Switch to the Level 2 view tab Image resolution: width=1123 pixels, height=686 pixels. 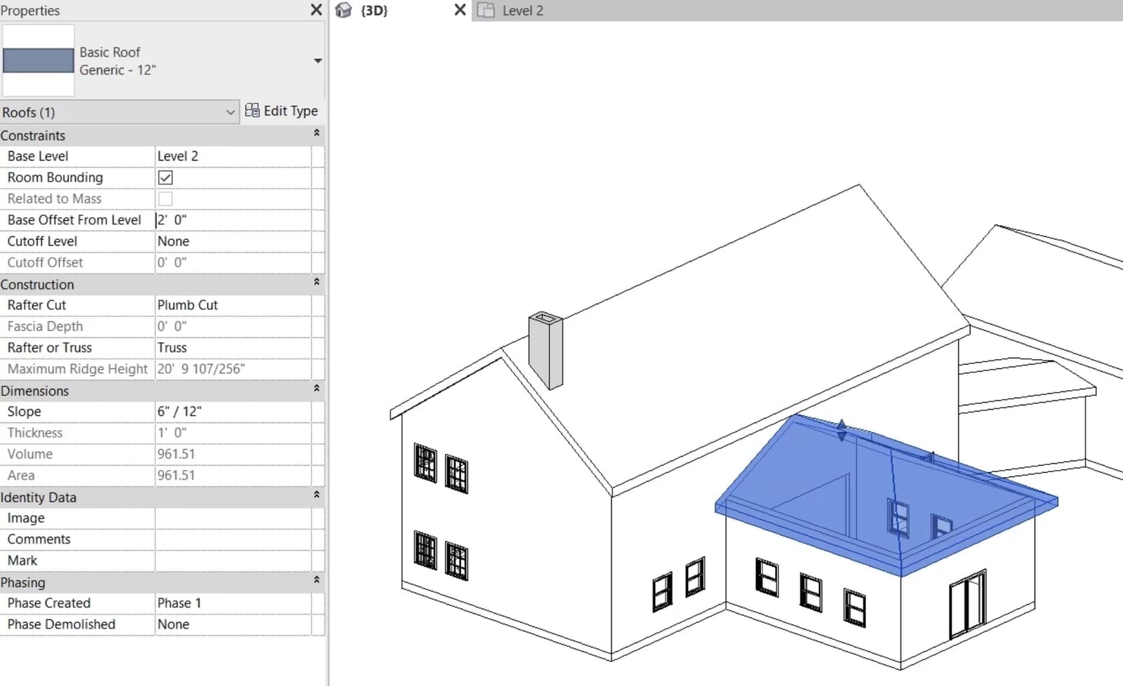523,11
